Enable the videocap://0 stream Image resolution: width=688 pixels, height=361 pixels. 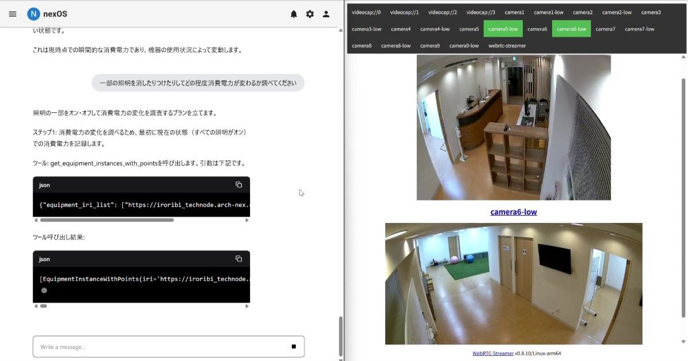point(366,12)
